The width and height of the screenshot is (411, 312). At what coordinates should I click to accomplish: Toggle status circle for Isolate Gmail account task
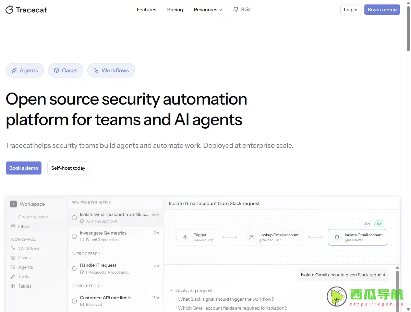(74, 218)
